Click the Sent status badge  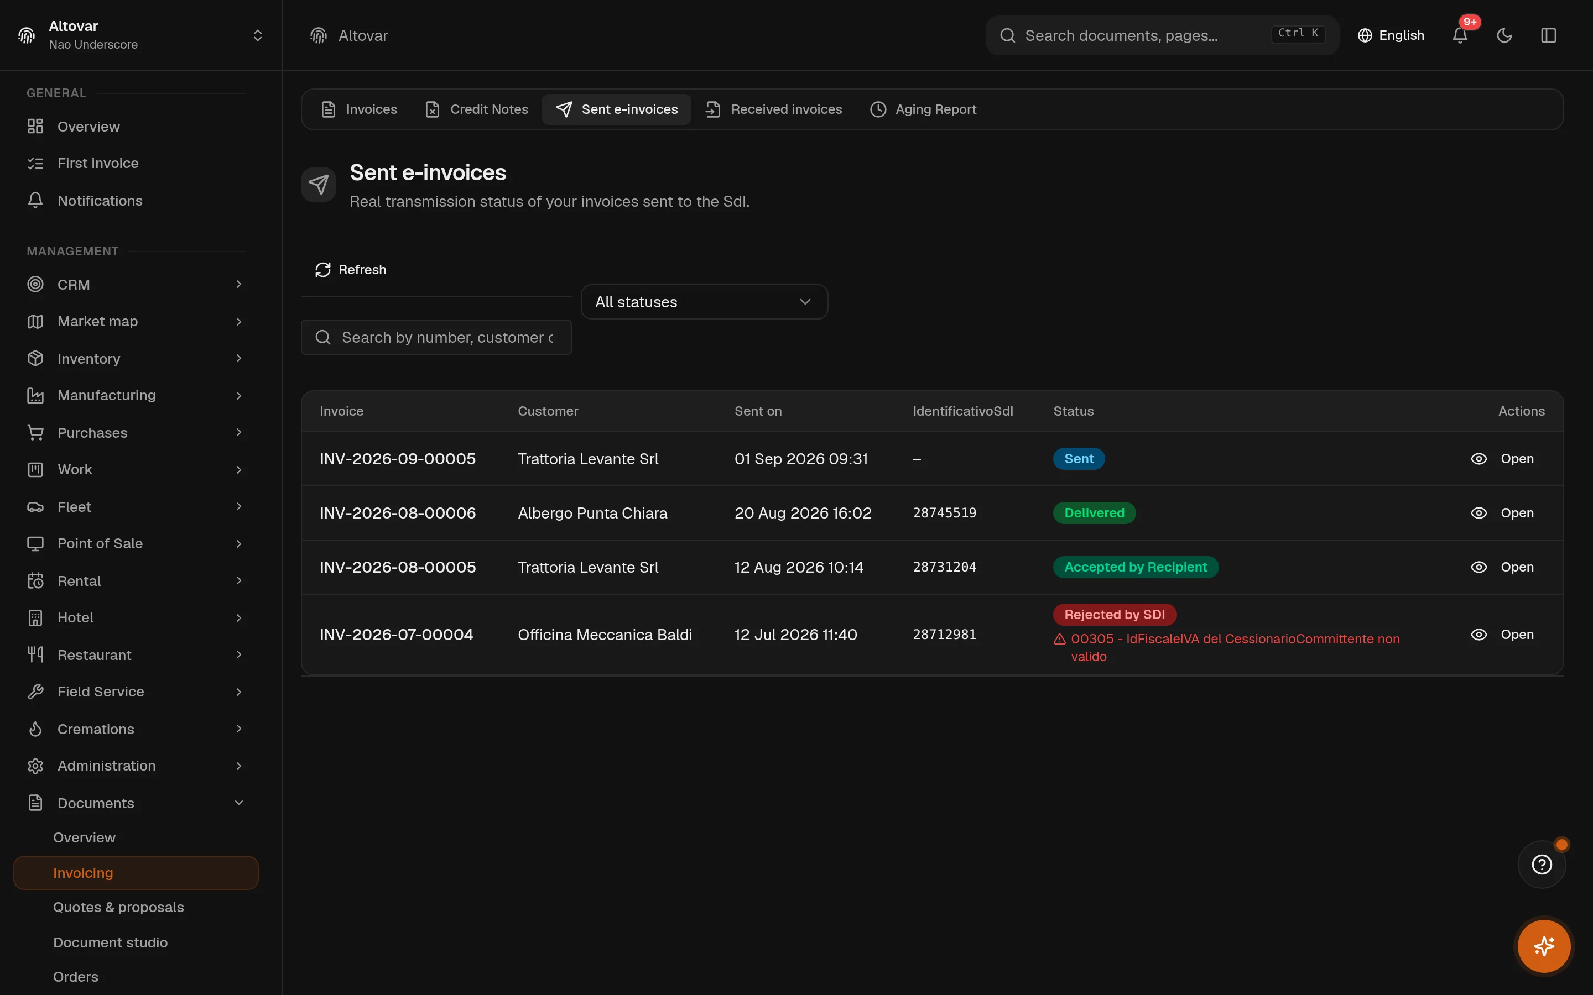1079,459
